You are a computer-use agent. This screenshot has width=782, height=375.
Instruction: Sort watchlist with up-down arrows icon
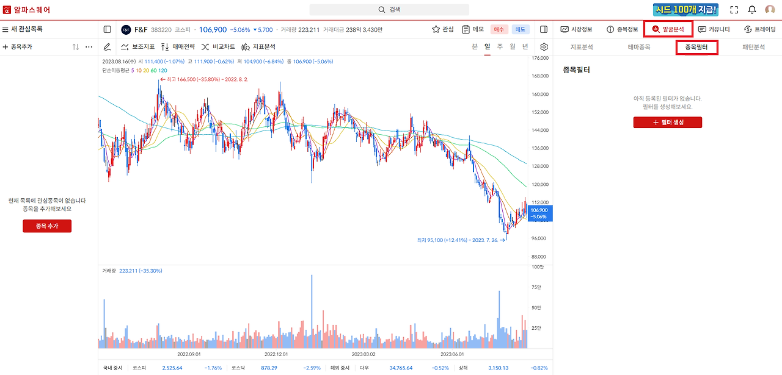(x=76, y=47)
